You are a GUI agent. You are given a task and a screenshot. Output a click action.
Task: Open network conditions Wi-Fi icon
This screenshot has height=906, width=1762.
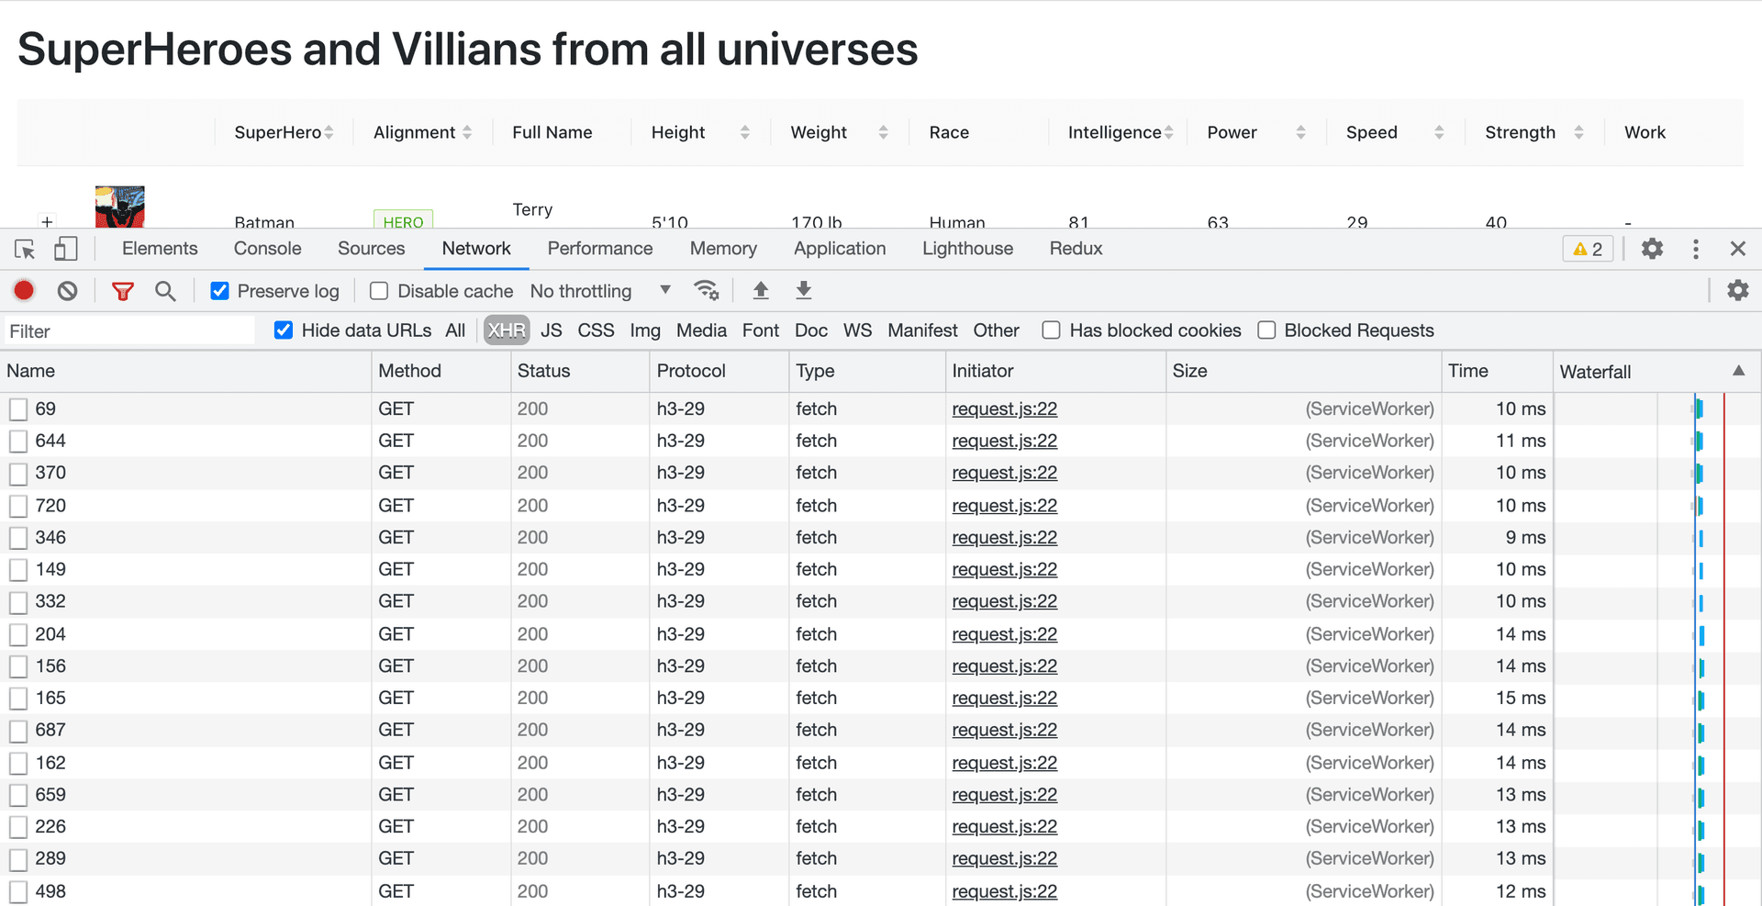pos(706,291)
